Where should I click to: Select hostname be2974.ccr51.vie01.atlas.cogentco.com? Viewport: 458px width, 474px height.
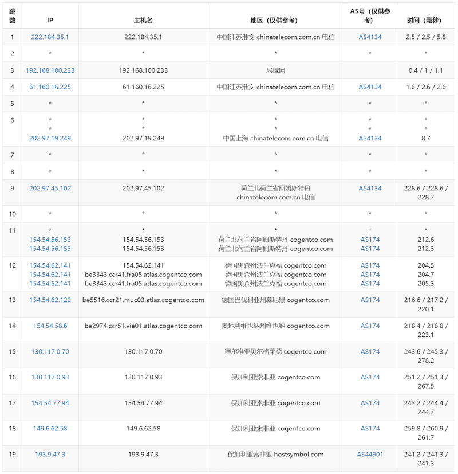[143, 326]
